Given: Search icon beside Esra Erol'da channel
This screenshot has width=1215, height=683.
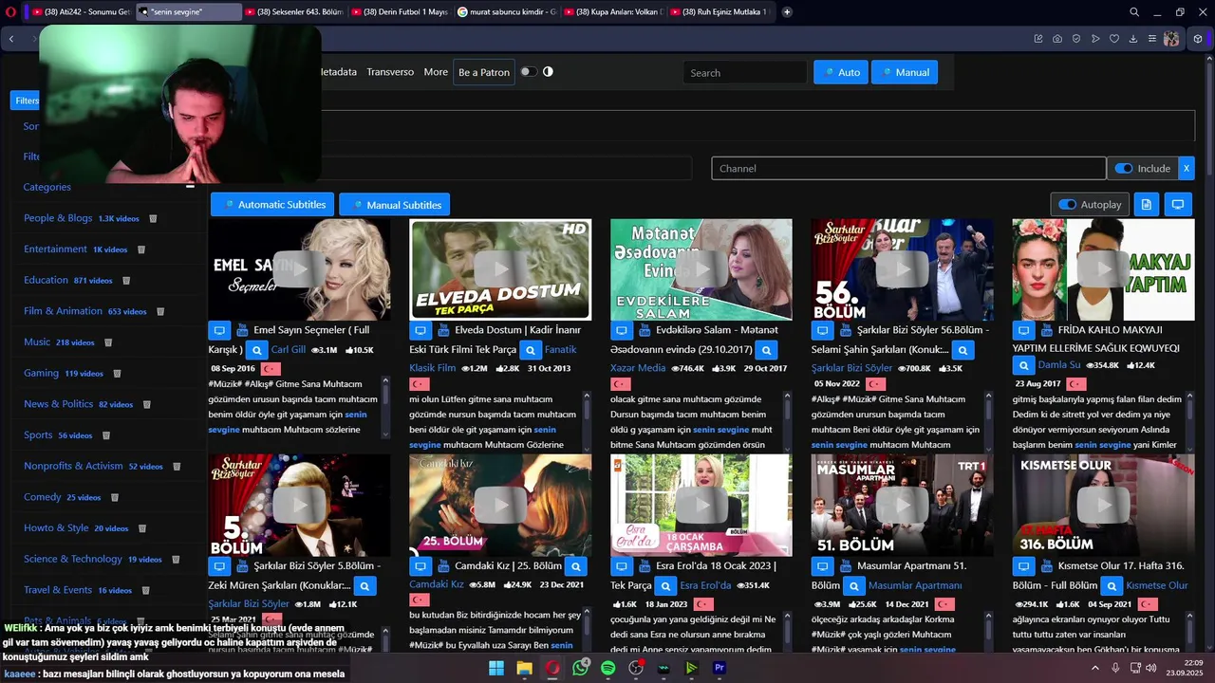Looking at the screenshot, I should 665,585.
